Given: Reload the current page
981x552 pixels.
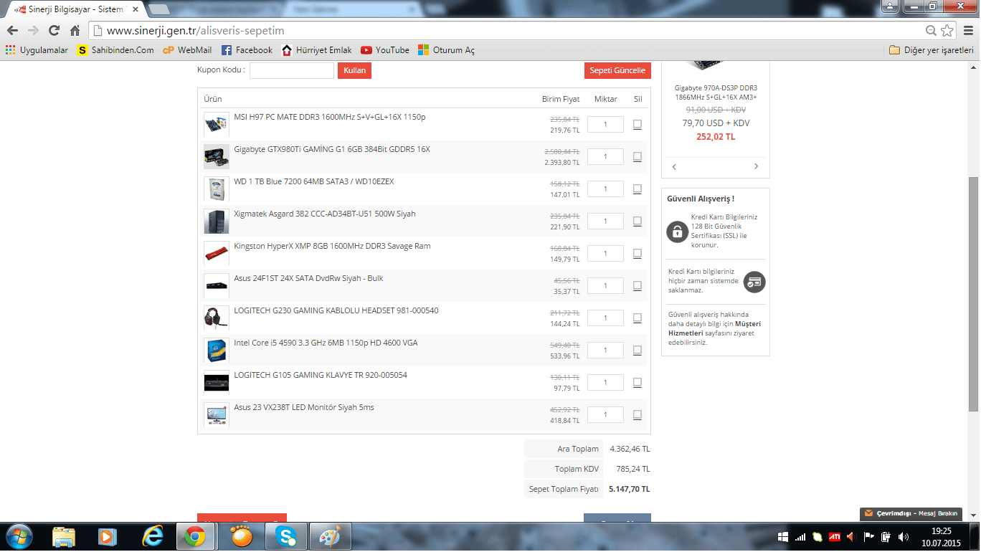Looking at the screenshot, I should pyautogui.click(x=54, y=31).
